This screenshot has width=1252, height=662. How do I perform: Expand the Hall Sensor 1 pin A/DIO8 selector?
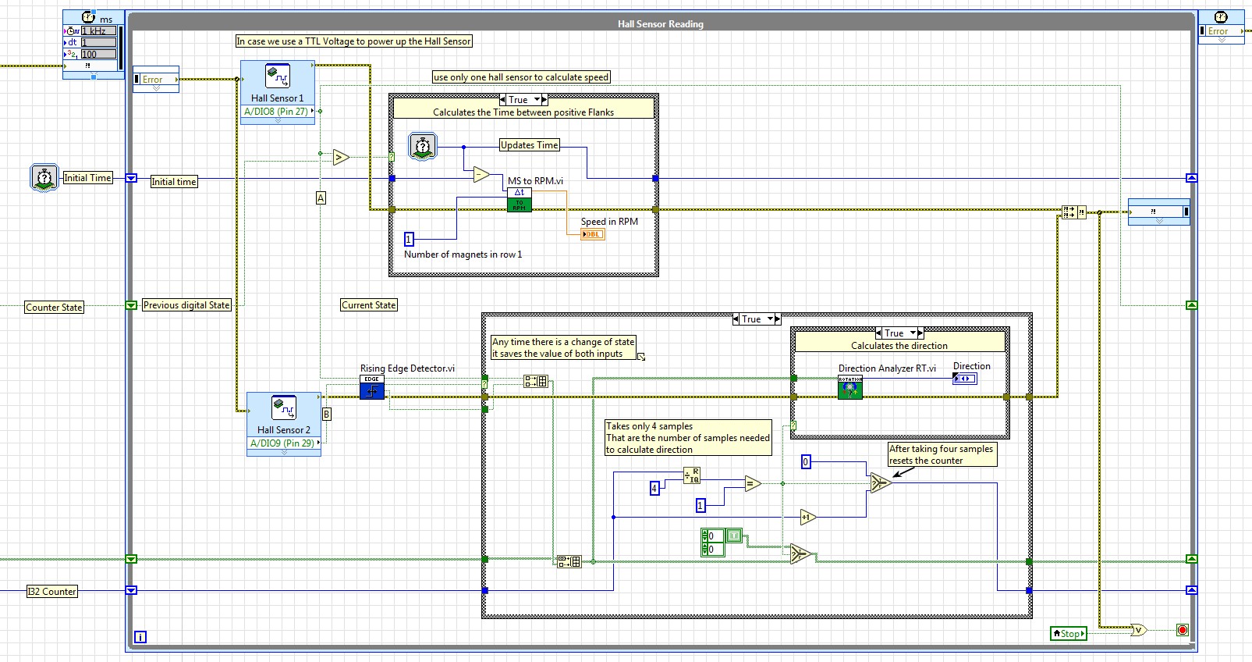[x=313, y=112]
